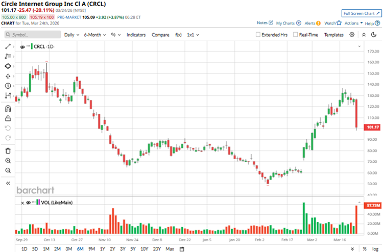Viewport: 384px width, 252px height.
Task: Collapse the main chart pane chevron
Action: click(x=359, y=46)
